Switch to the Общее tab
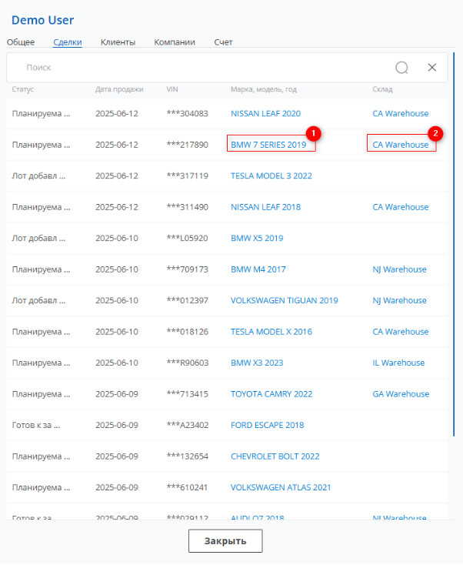Image resolution: width=463 pixels, height=565 pixels. point(21,42)
